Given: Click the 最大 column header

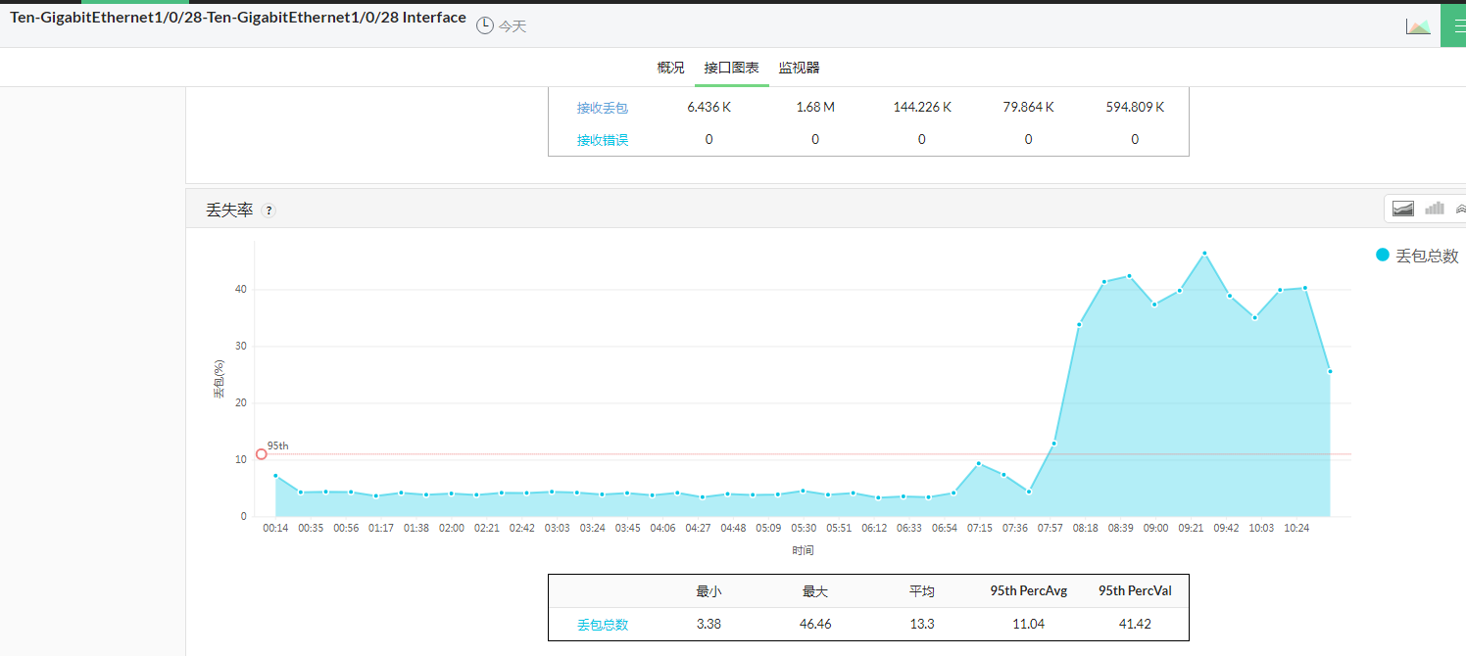Looking at the screenshot, I should pos(815,591).
